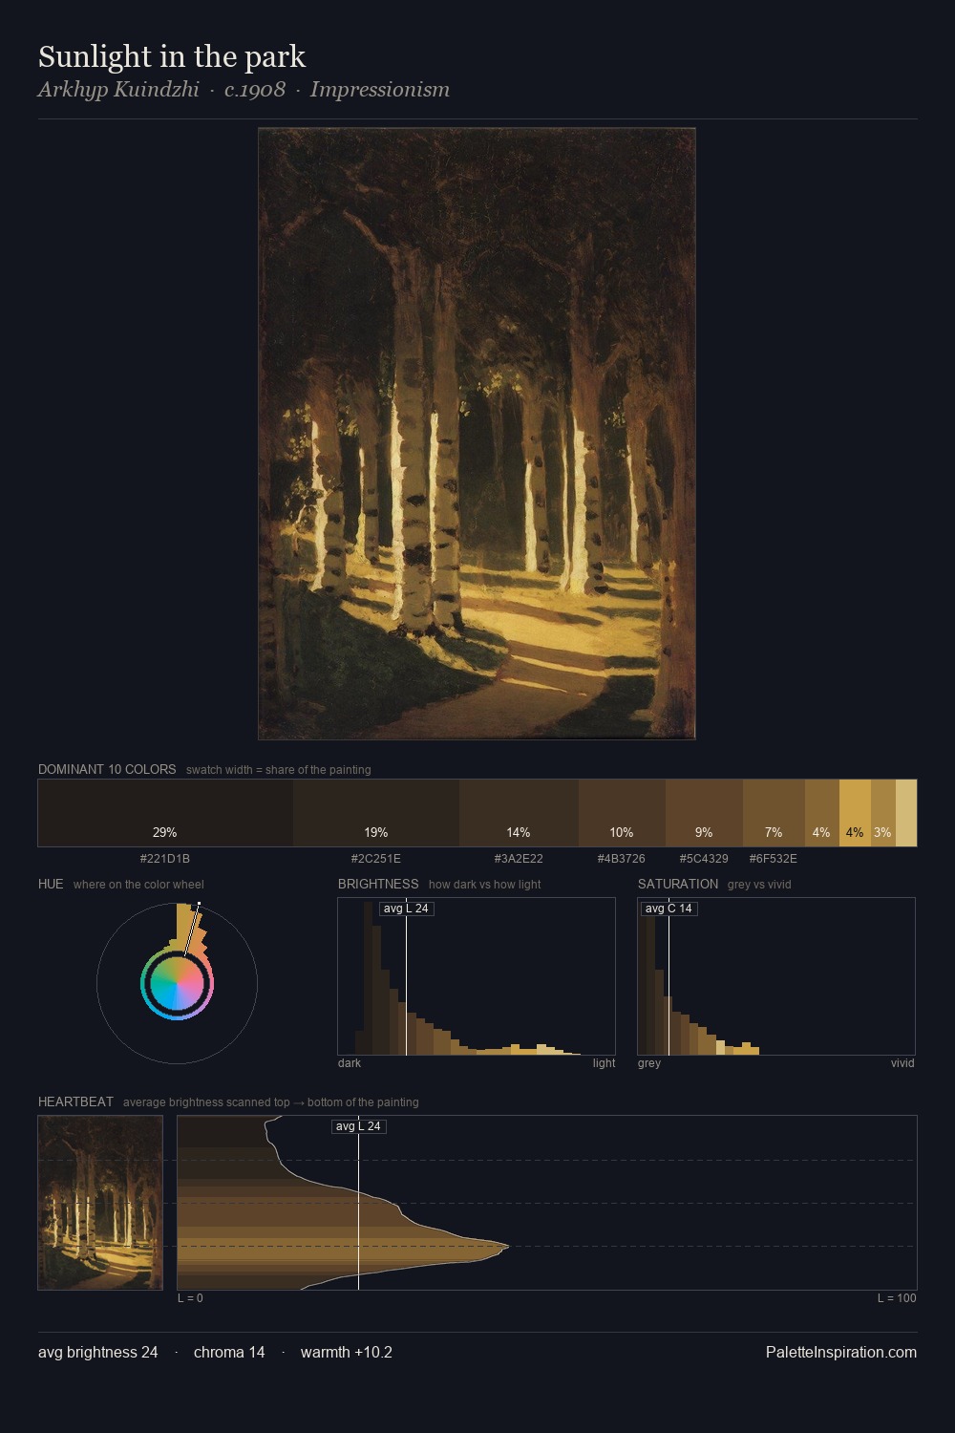Click 'avg brightness 24' in the footer

pyautogui.click(x=98, y=1352)
